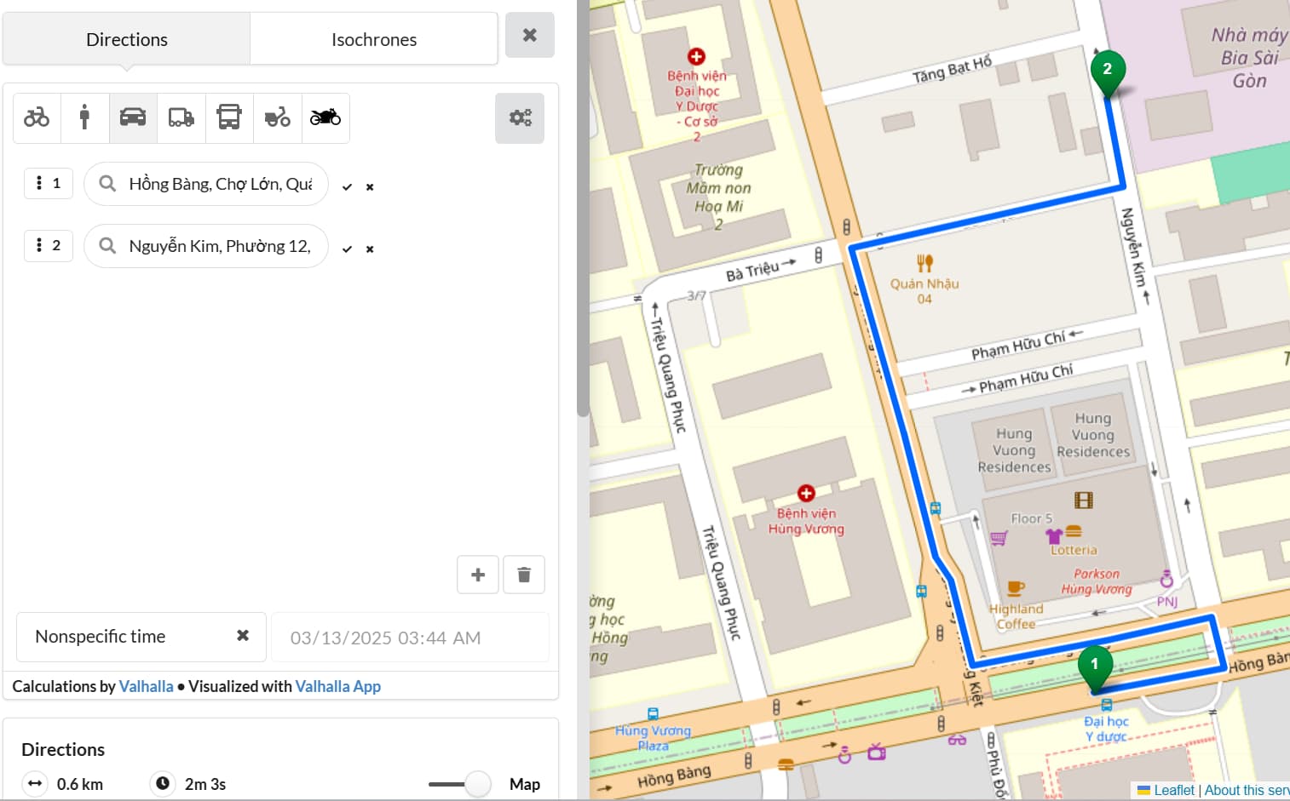Screen dimensions: 1290x801
Task: Open the Valhalla link
Action: tap(146, 686)
